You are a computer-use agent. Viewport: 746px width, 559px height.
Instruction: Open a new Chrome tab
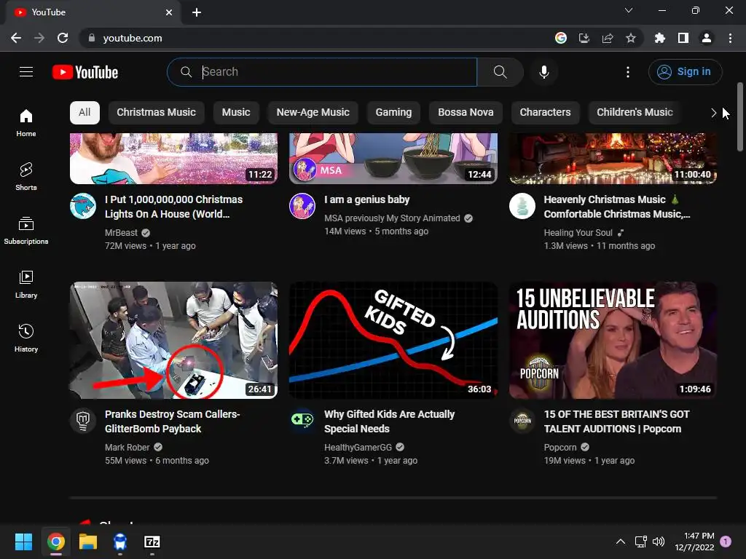point(197,12)
